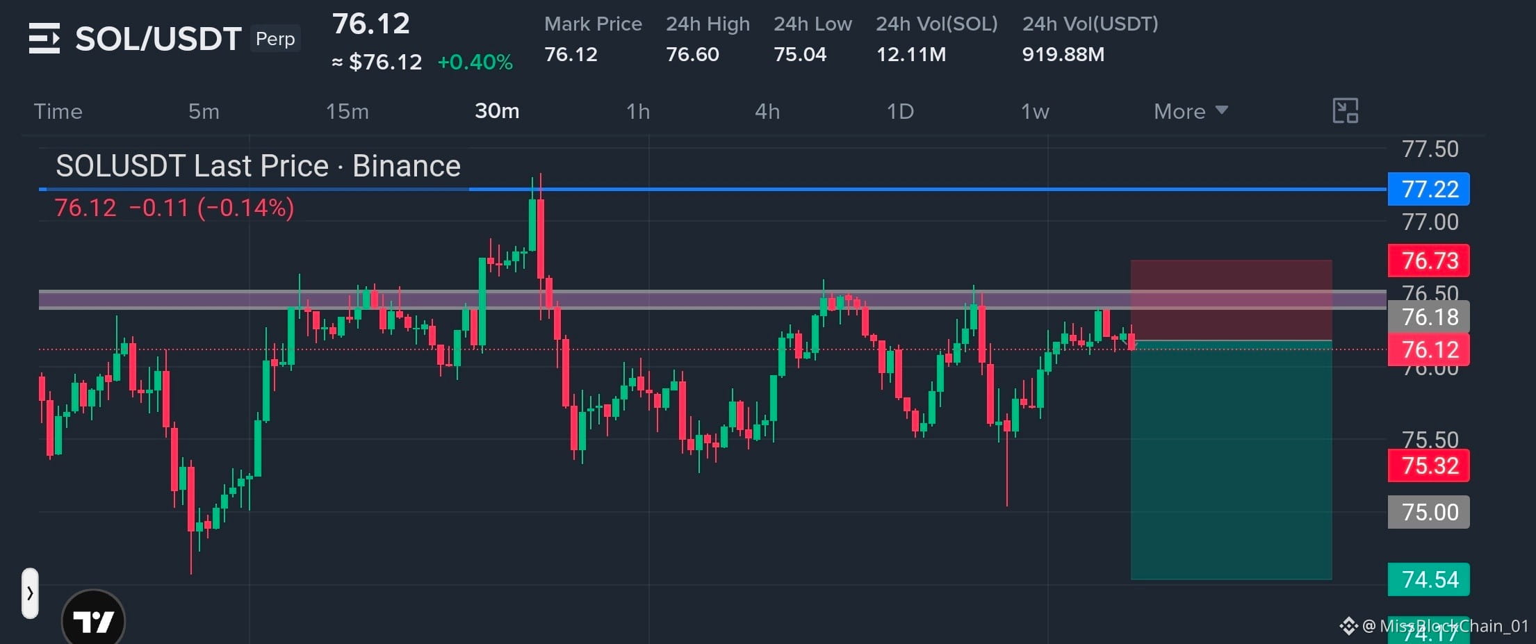Click the Perp contract badge
Image resolution: width=1536 pixels, height=644 pixels.
275,39
